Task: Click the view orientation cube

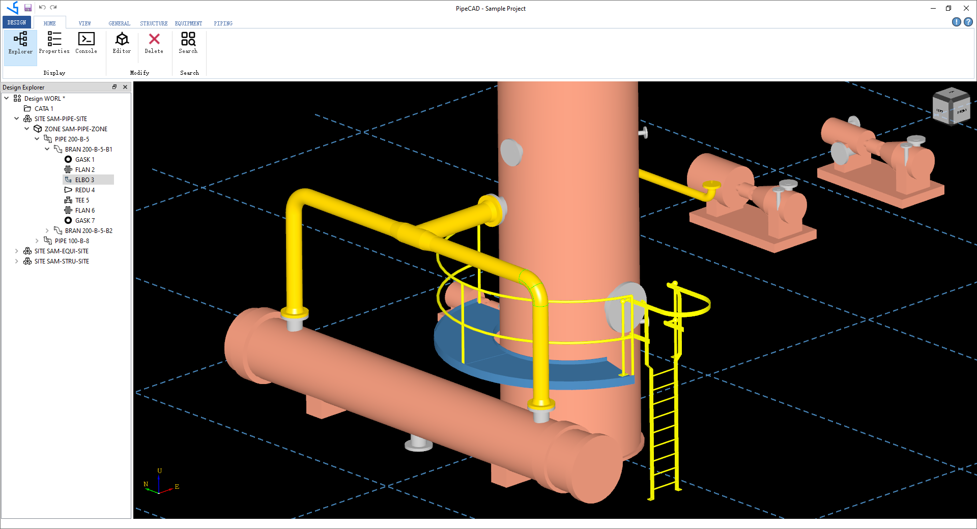Action: click(x=951, y=107)
